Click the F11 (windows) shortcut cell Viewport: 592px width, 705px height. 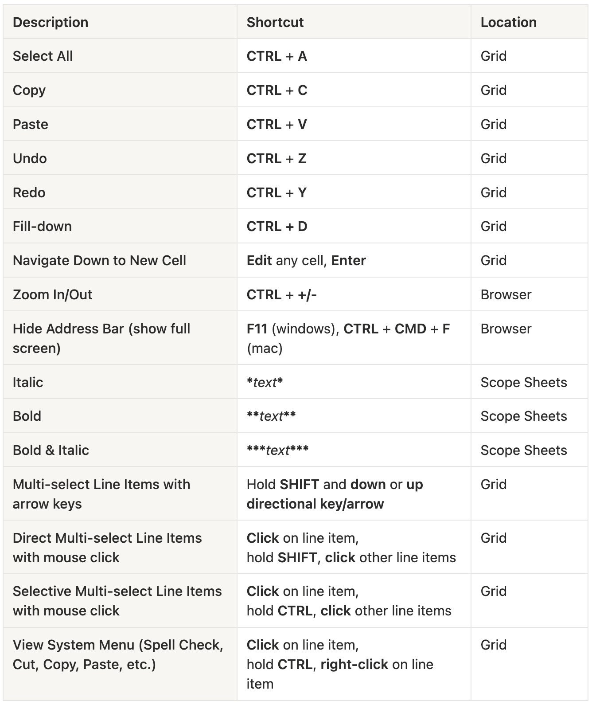tap(354, 338)
